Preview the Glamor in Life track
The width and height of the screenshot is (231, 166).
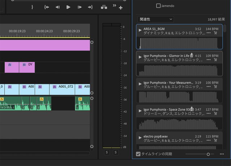tap(140, 56)
